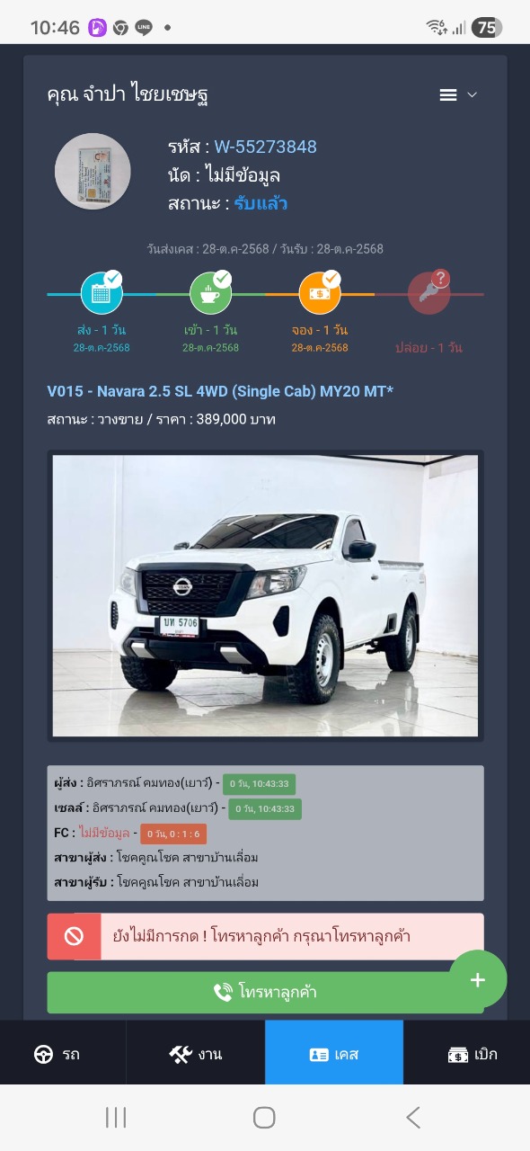Call the customer with โทรหาลูกค้า button
The height and width of the screenshot is (1151, 530).
(265, 993)
